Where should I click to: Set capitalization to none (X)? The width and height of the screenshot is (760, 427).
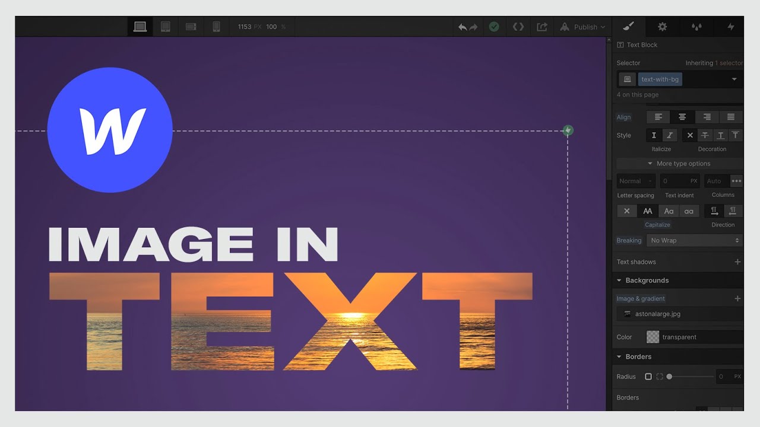click(627, 211)
